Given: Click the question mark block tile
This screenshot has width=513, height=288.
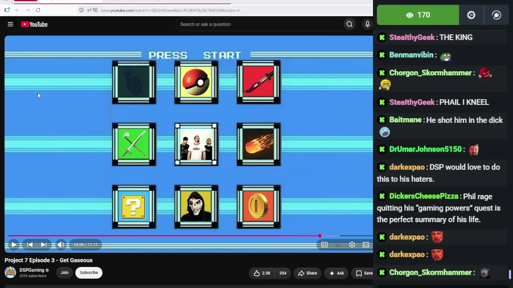Looking at the screenshot, I should (x=134, y=207).
